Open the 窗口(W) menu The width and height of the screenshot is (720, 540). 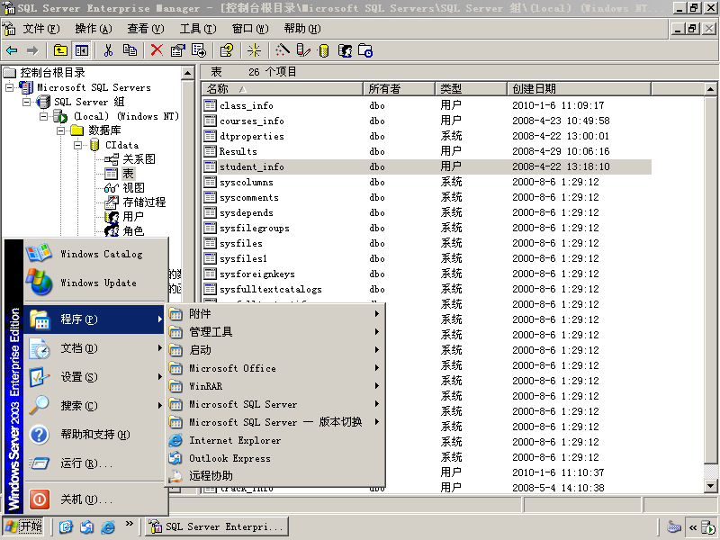pyautogui.click(x=250, y=29)
